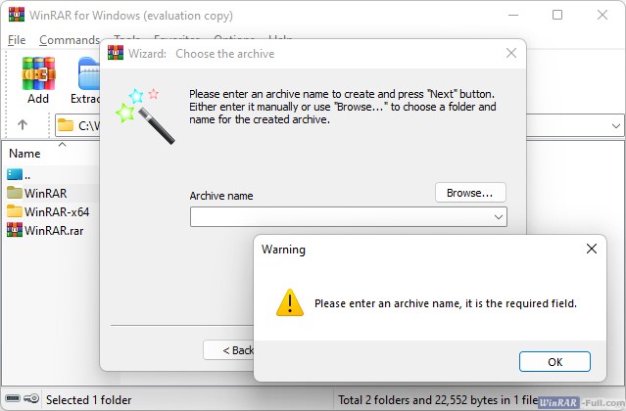Expand the Archive name dropdown arrow
Image resolution: width=626 pixels, height=411 pixels.
pos(499,217)
